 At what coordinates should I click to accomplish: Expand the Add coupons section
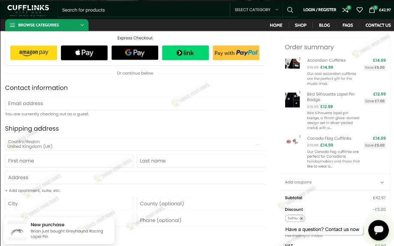(x=334, y=182)
